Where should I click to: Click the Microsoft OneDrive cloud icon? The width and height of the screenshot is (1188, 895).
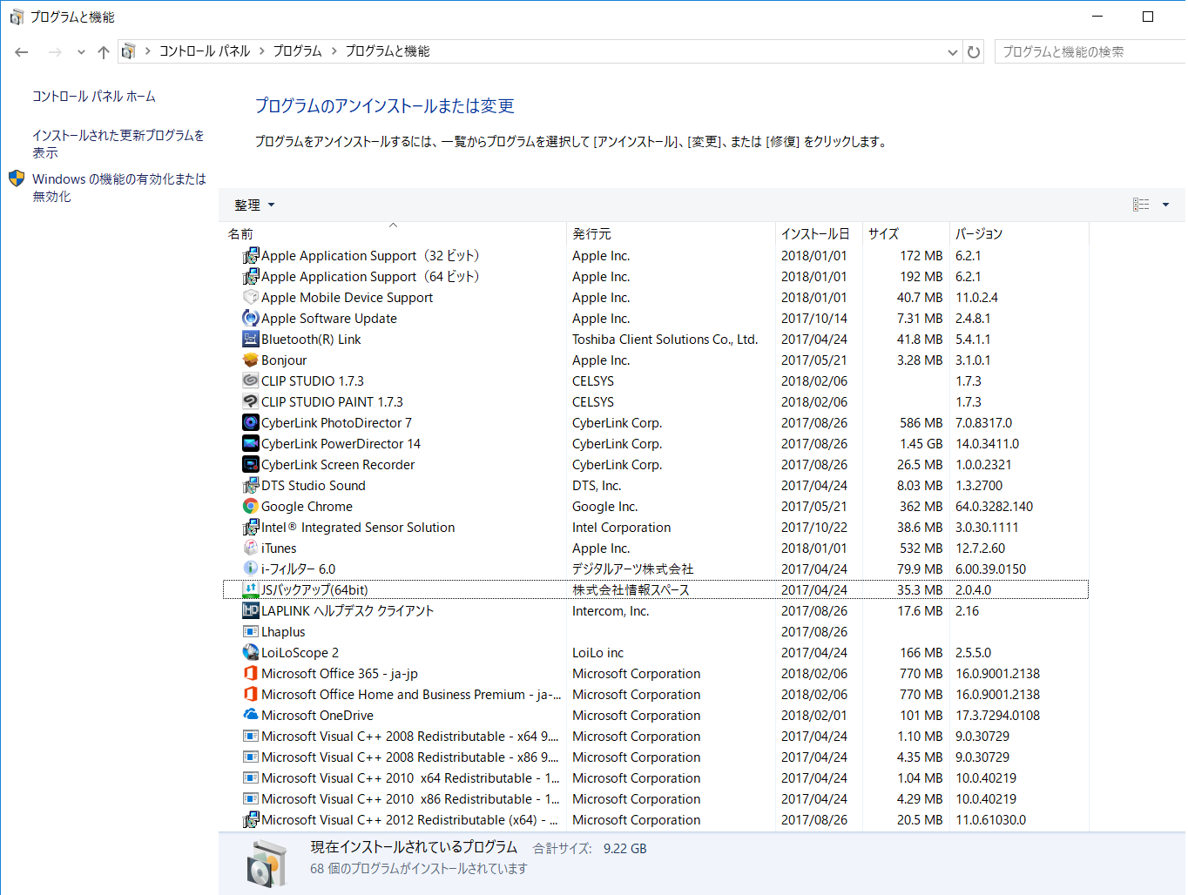tap(251, 716)
